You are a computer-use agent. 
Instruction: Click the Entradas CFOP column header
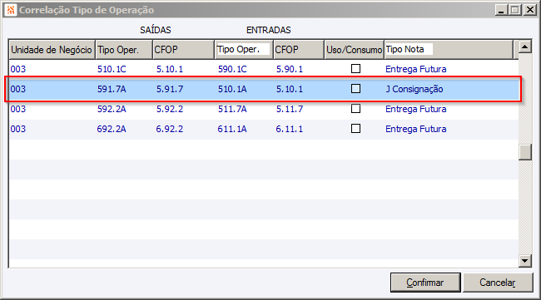(x=299, y=50)
